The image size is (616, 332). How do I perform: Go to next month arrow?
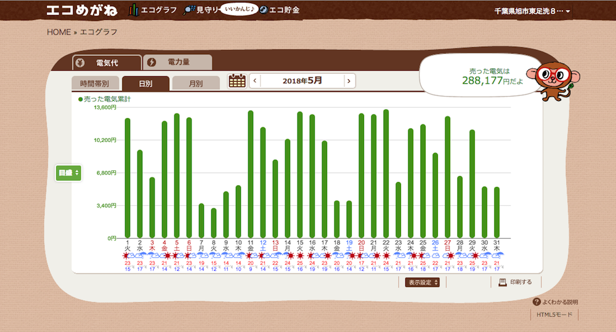pos(349,81)
